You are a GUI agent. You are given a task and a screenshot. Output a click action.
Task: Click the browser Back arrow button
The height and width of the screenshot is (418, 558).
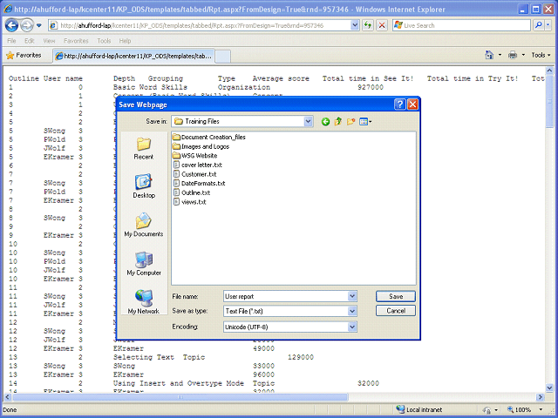tap(11, 25)
